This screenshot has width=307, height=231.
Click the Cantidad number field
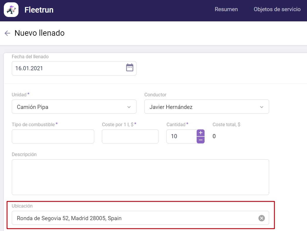(x=181, y=136)
